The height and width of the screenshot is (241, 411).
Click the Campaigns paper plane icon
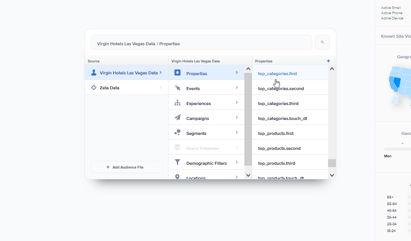coord(177,118)
